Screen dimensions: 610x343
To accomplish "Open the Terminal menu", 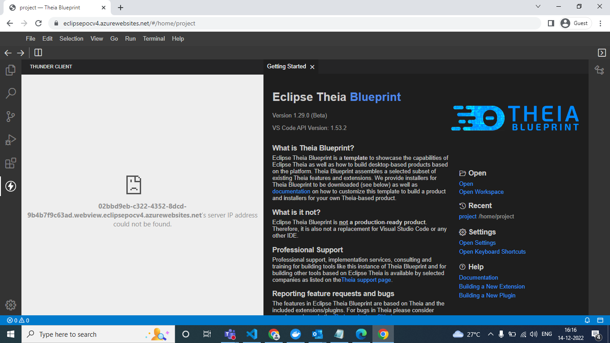I will tap(154, 38).
